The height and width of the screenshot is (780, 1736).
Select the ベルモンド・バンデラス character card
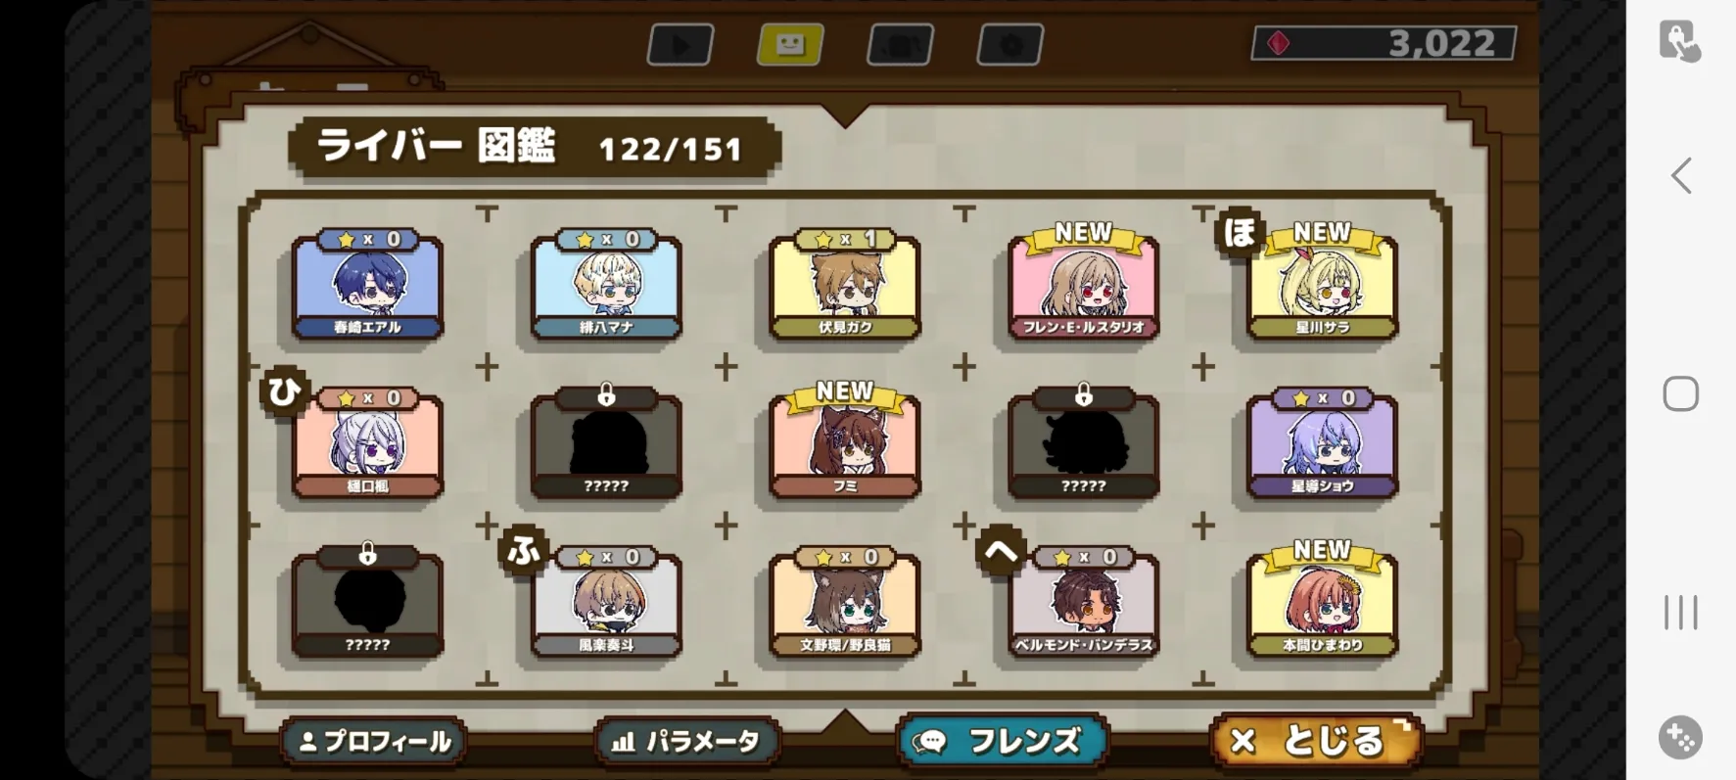pyautogui.click(x=1083, y=602)
